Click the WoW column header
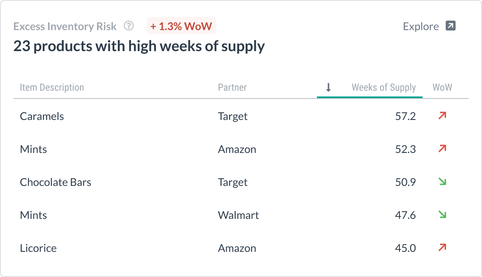This screenshot has width=482, height=277. coord(442,87)
